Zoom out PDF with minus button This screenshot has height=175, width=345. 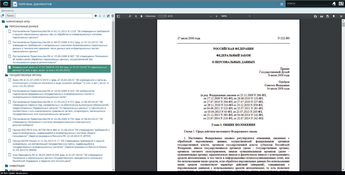(x=211, y=16)
